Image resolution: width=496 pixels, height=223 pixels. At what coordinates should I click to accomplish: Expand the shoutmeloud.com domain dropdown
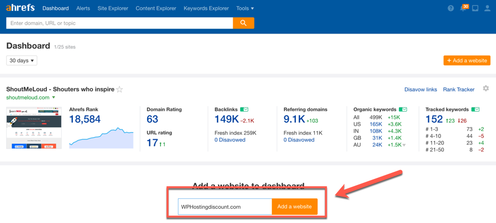[x=53, y=97]
